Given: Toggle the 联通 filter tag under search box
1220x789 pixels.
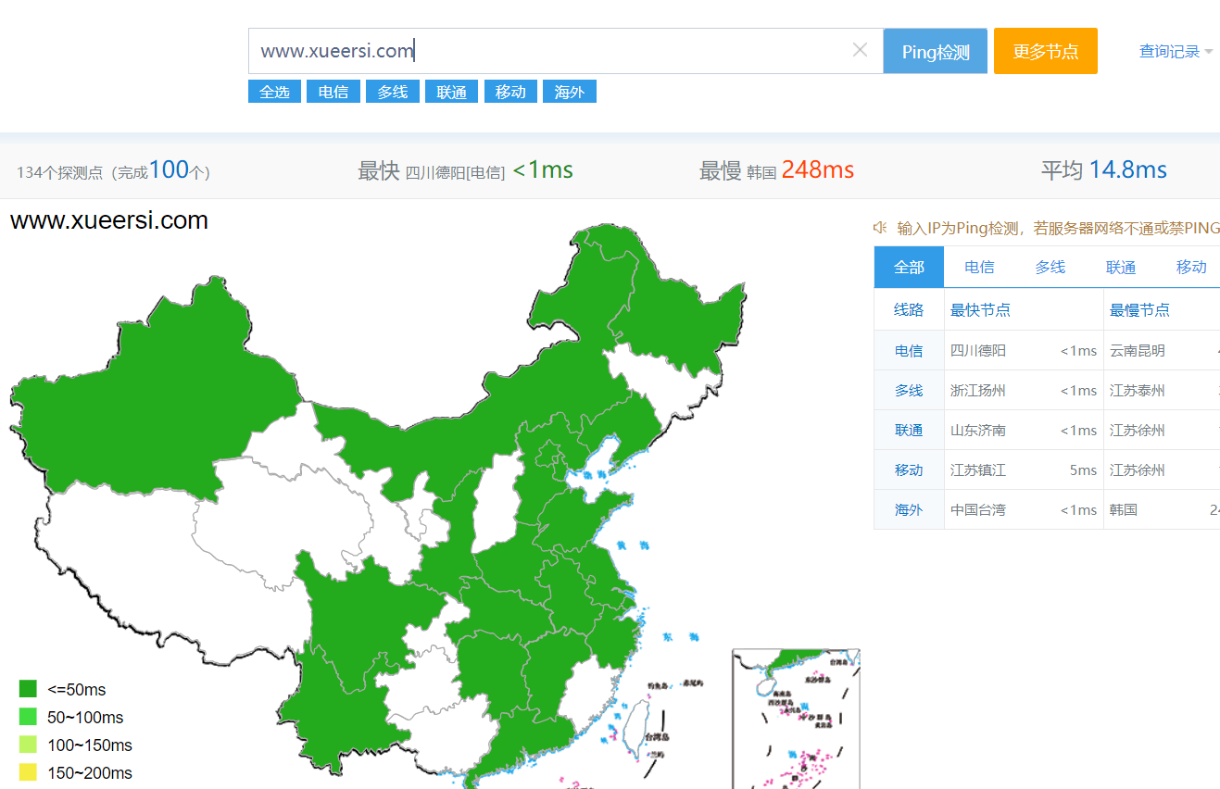Looking at the screenshot, I should [x=452, y=92].
